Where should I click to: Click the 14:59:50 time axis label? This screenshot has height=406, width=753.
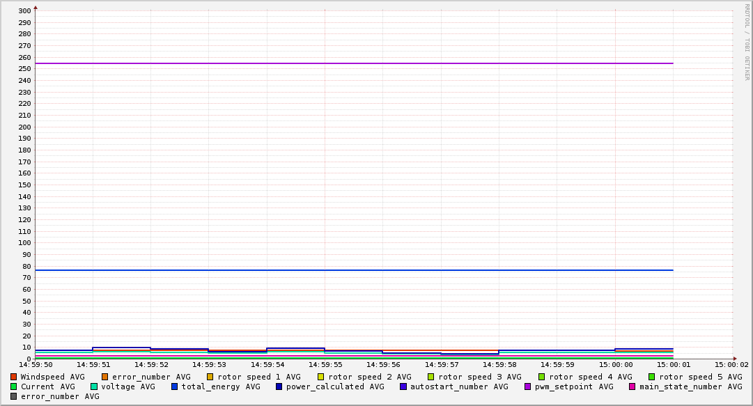point(35,365)
